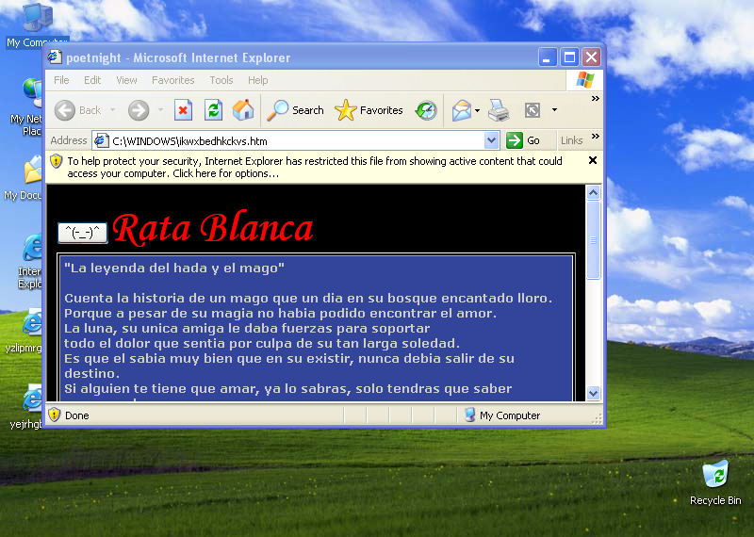Click the scroll down arrow
754x537 pixels.
[x=594, y=393]
